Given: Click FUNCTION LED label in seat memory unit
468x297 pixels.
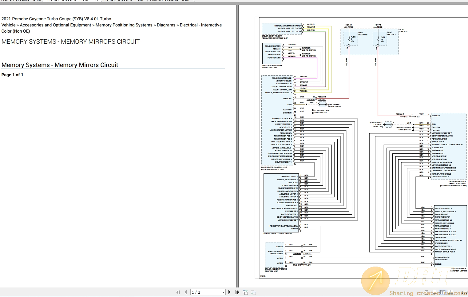Looking at the screenshot, I should click(x=274, y=58).
